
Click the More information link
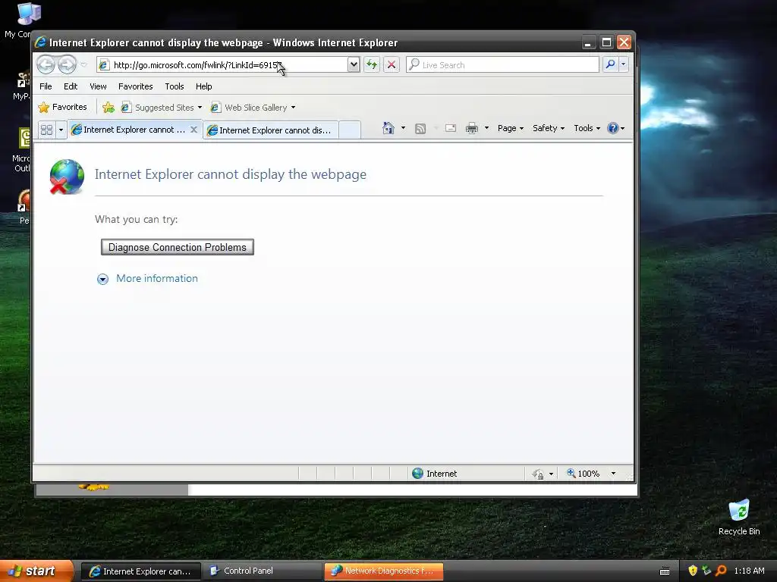click(156, 279)
